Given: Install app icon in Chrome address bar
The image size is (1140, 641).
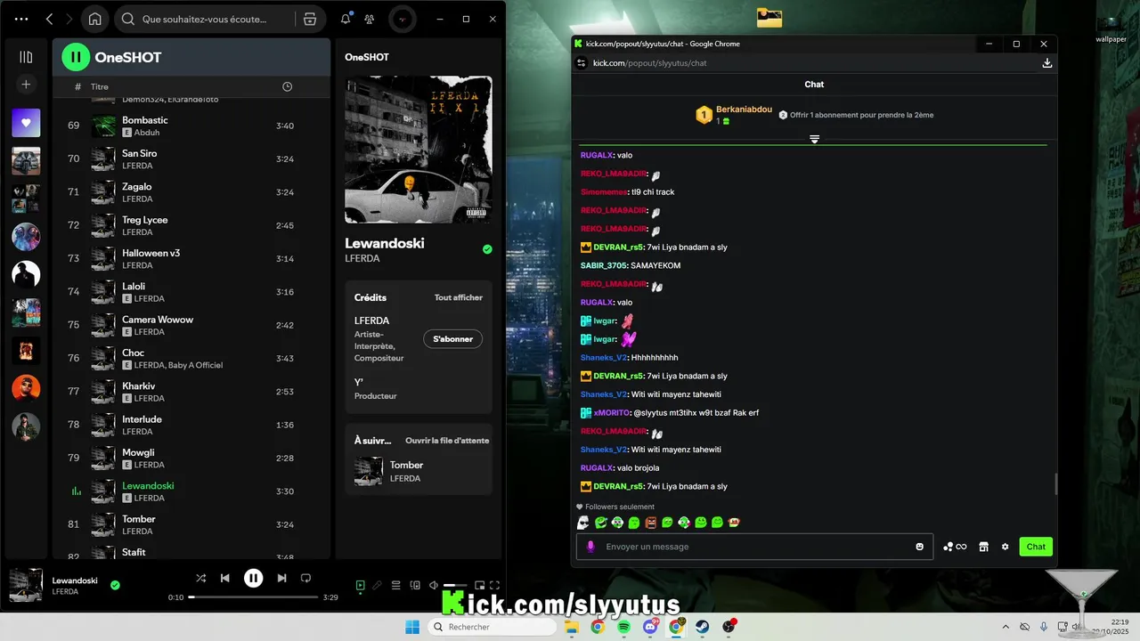Looking at the screenshot, I should pos(1046,63).
